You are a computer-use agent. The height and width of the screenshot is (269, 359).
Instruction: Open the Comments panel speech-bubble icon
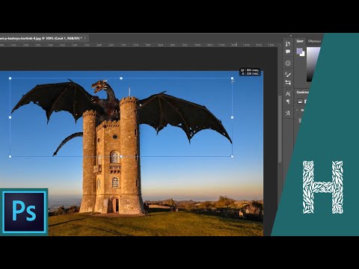tap(288, 52)
